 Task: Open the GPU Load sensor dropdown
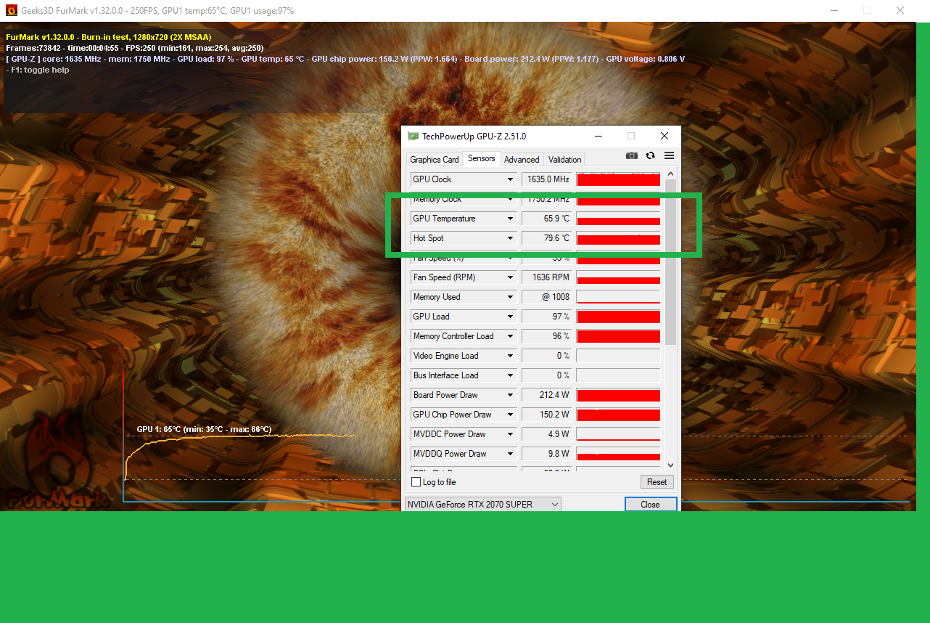[510, 317]
